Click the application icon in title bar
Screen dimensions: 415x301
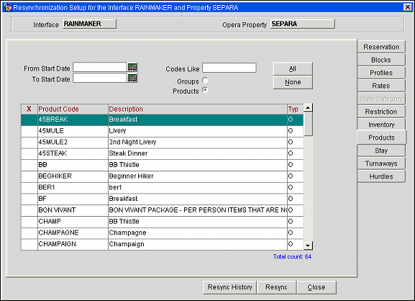pyautogui.click(x=7, y=7)
